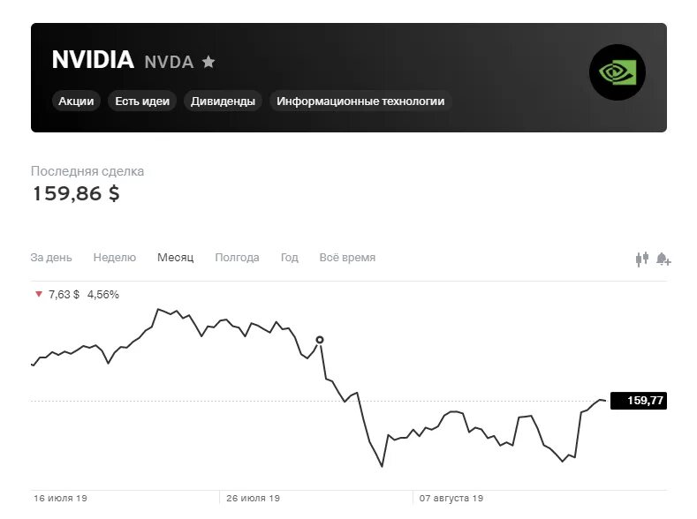Viewport: 697px width, 519px height.
Task: Click the circular marker on price line
Action: 320,340
